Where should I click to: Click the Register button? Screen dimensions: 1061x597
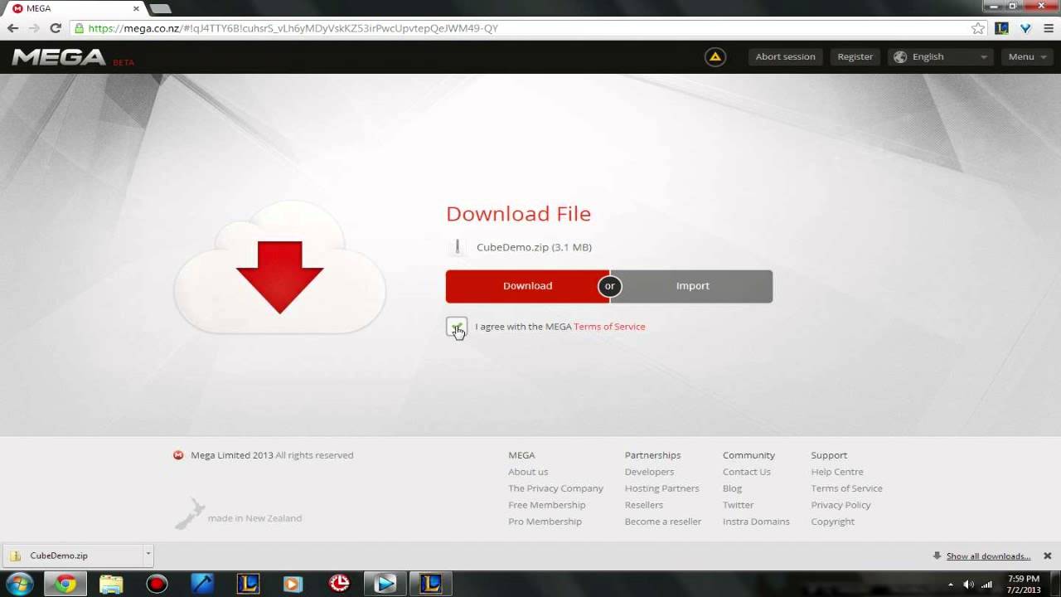click(x=855, y=56)
